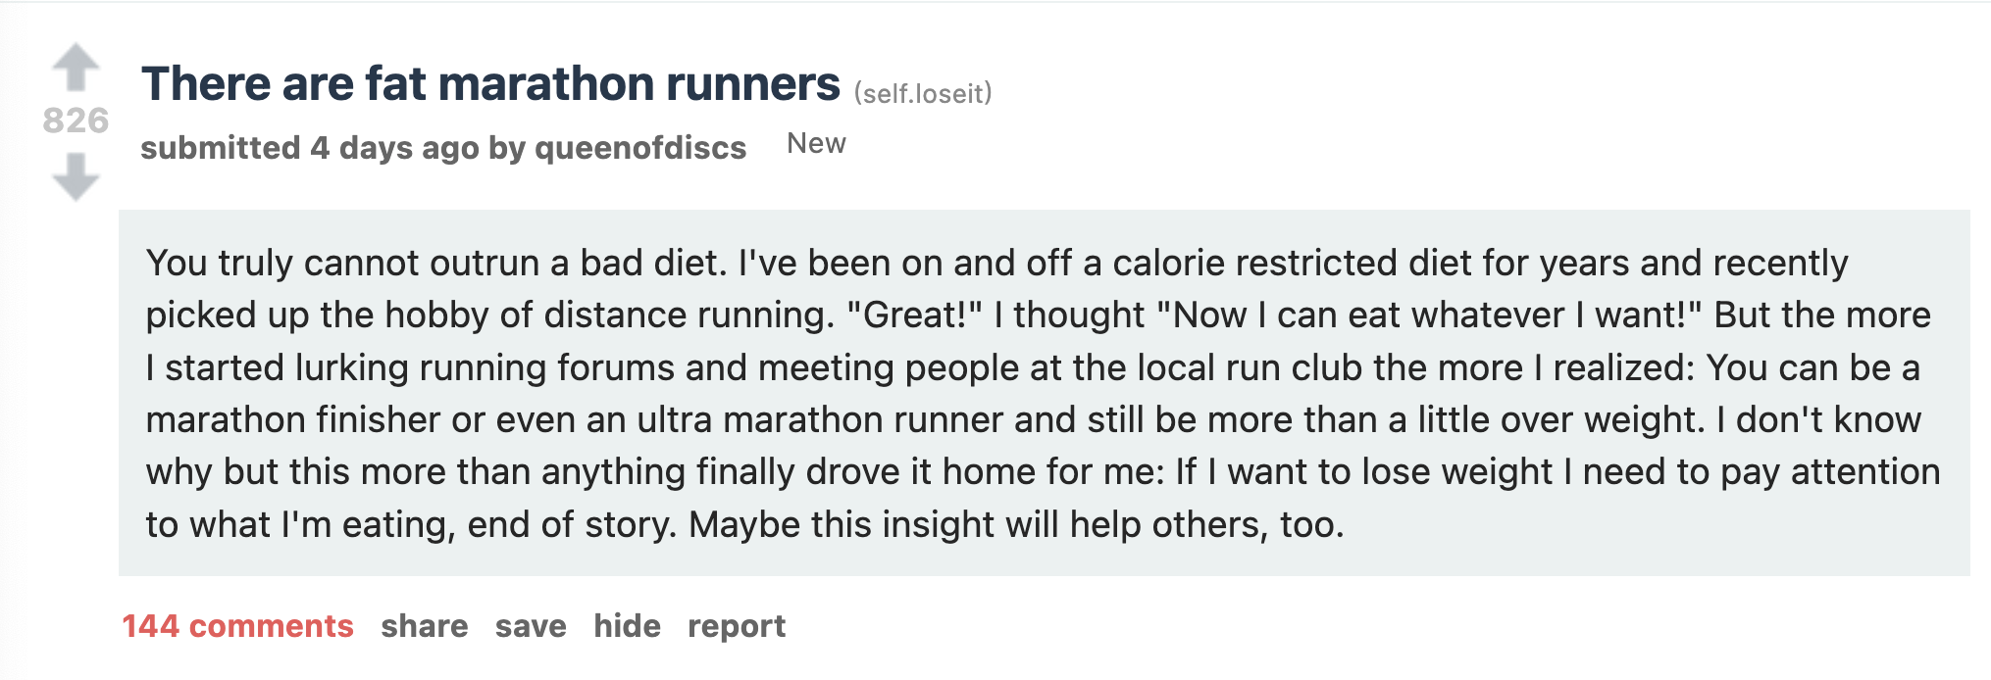The height and width of the screenshot is (680, 1991).
Task: Hide this post
Action: [627, 626]
